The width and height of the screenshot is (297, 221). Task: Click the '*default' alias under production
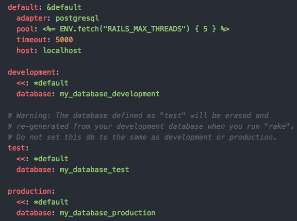click(x=51, y=202)
